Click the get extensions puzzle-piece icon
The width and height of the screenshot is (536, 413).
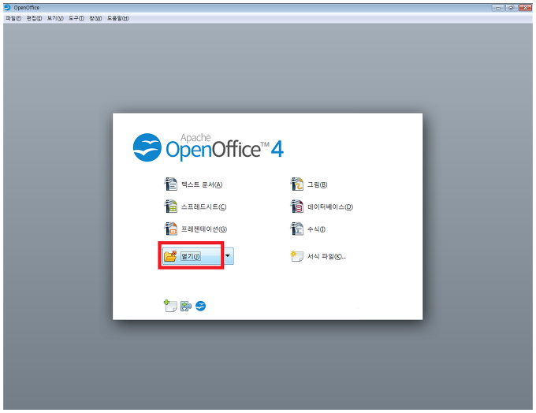[185, 306]
